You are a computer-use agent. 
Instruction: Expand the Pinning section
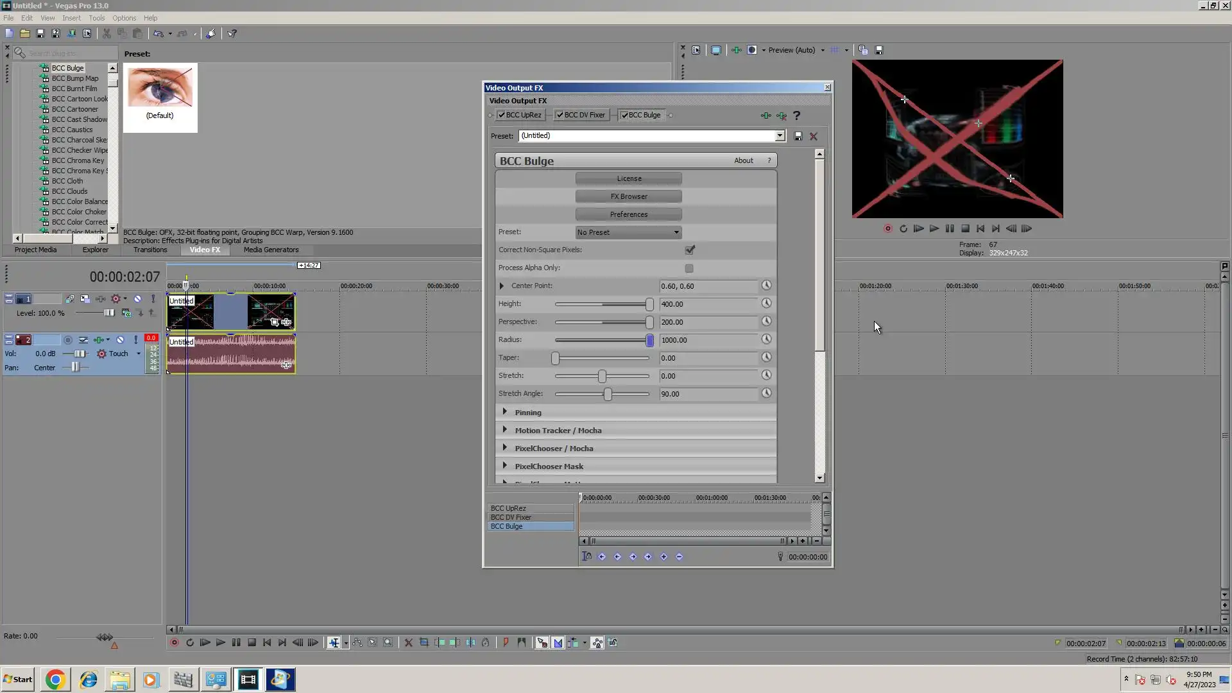505,412
